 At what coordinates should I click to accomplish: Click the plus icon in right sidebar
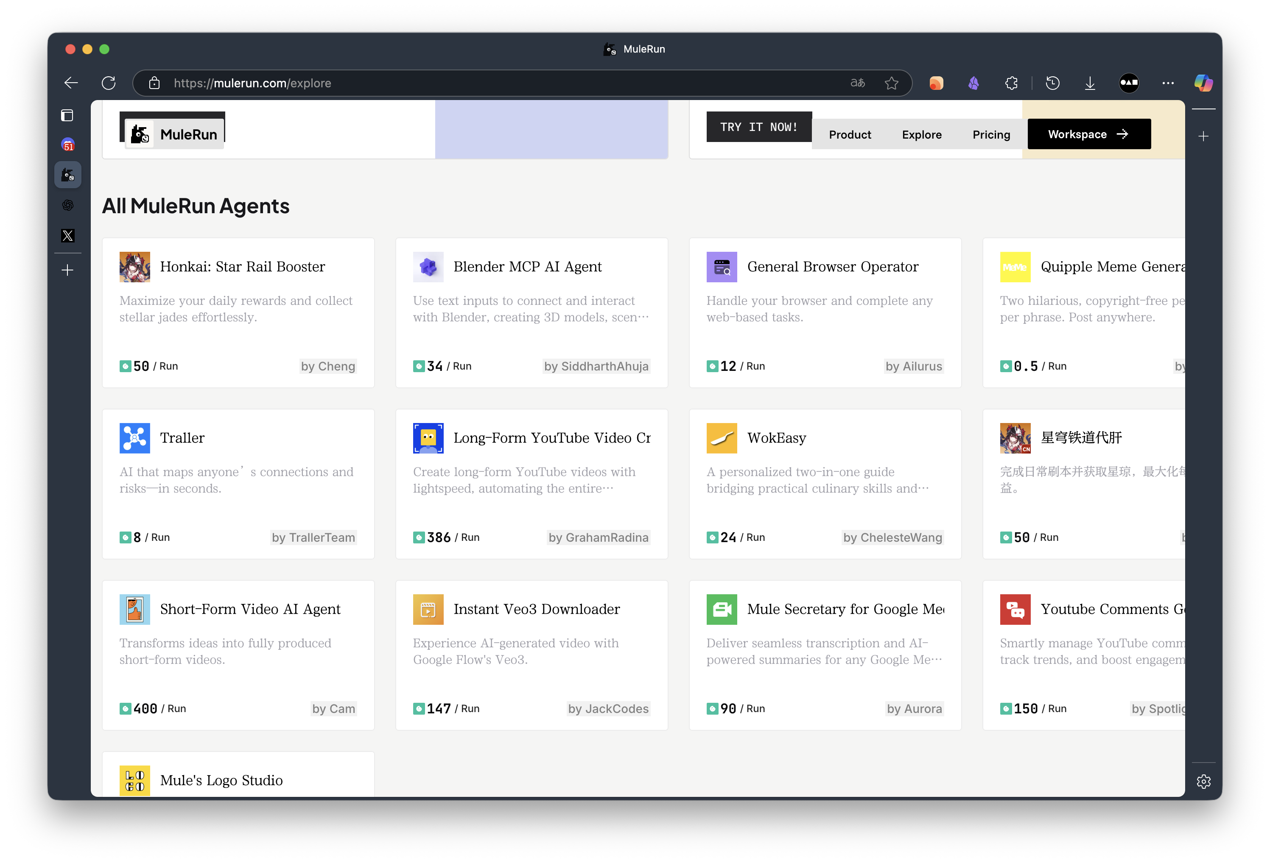pos(1203,136)
